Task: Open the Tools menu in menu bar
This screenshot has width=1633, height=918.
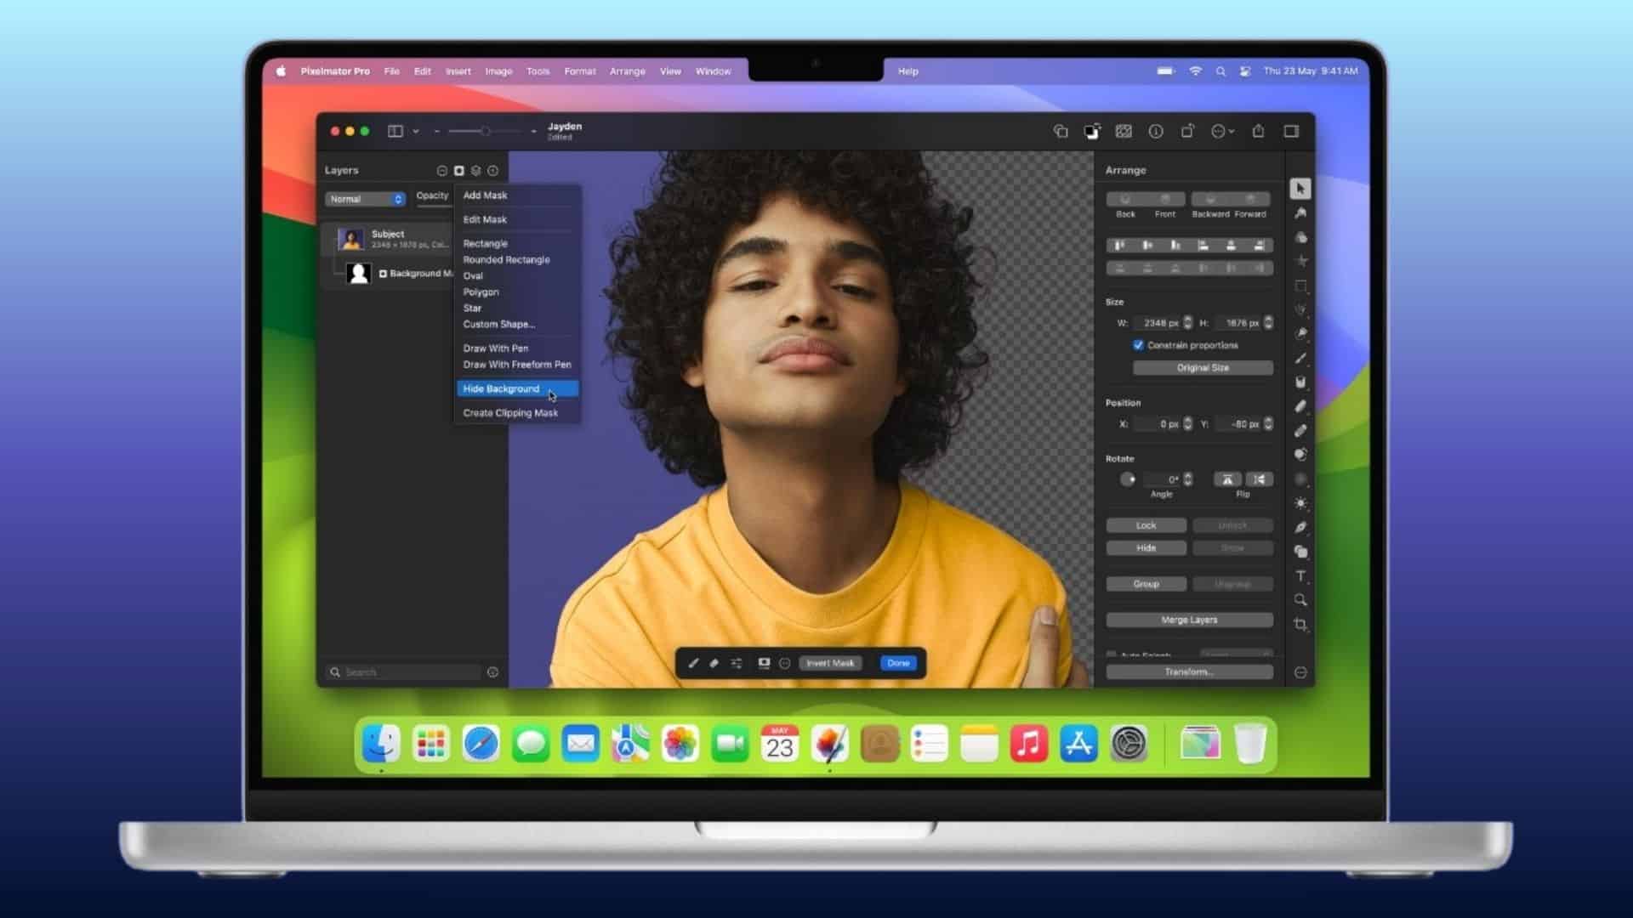Action: click(x=538, y=71)
